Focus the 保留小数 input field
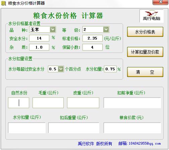The height and width of the screenshot is (150, 169). tap(93, 47)
